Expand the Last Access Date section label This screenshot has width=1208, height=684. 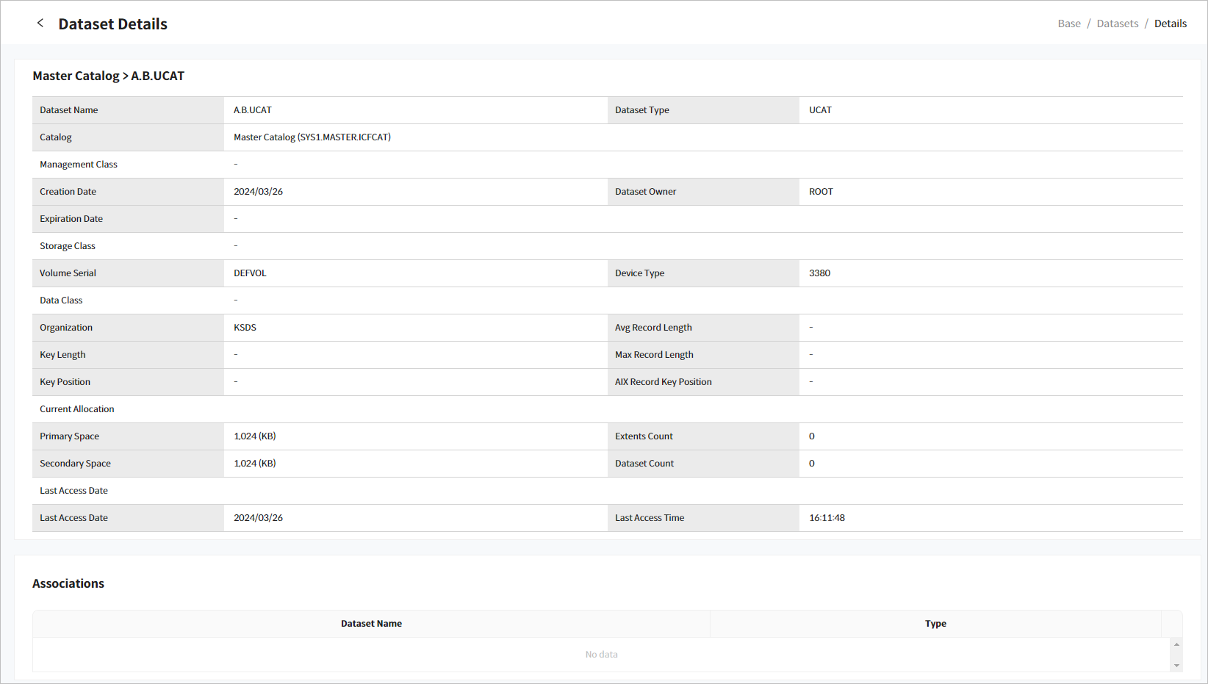click(73, 490)
